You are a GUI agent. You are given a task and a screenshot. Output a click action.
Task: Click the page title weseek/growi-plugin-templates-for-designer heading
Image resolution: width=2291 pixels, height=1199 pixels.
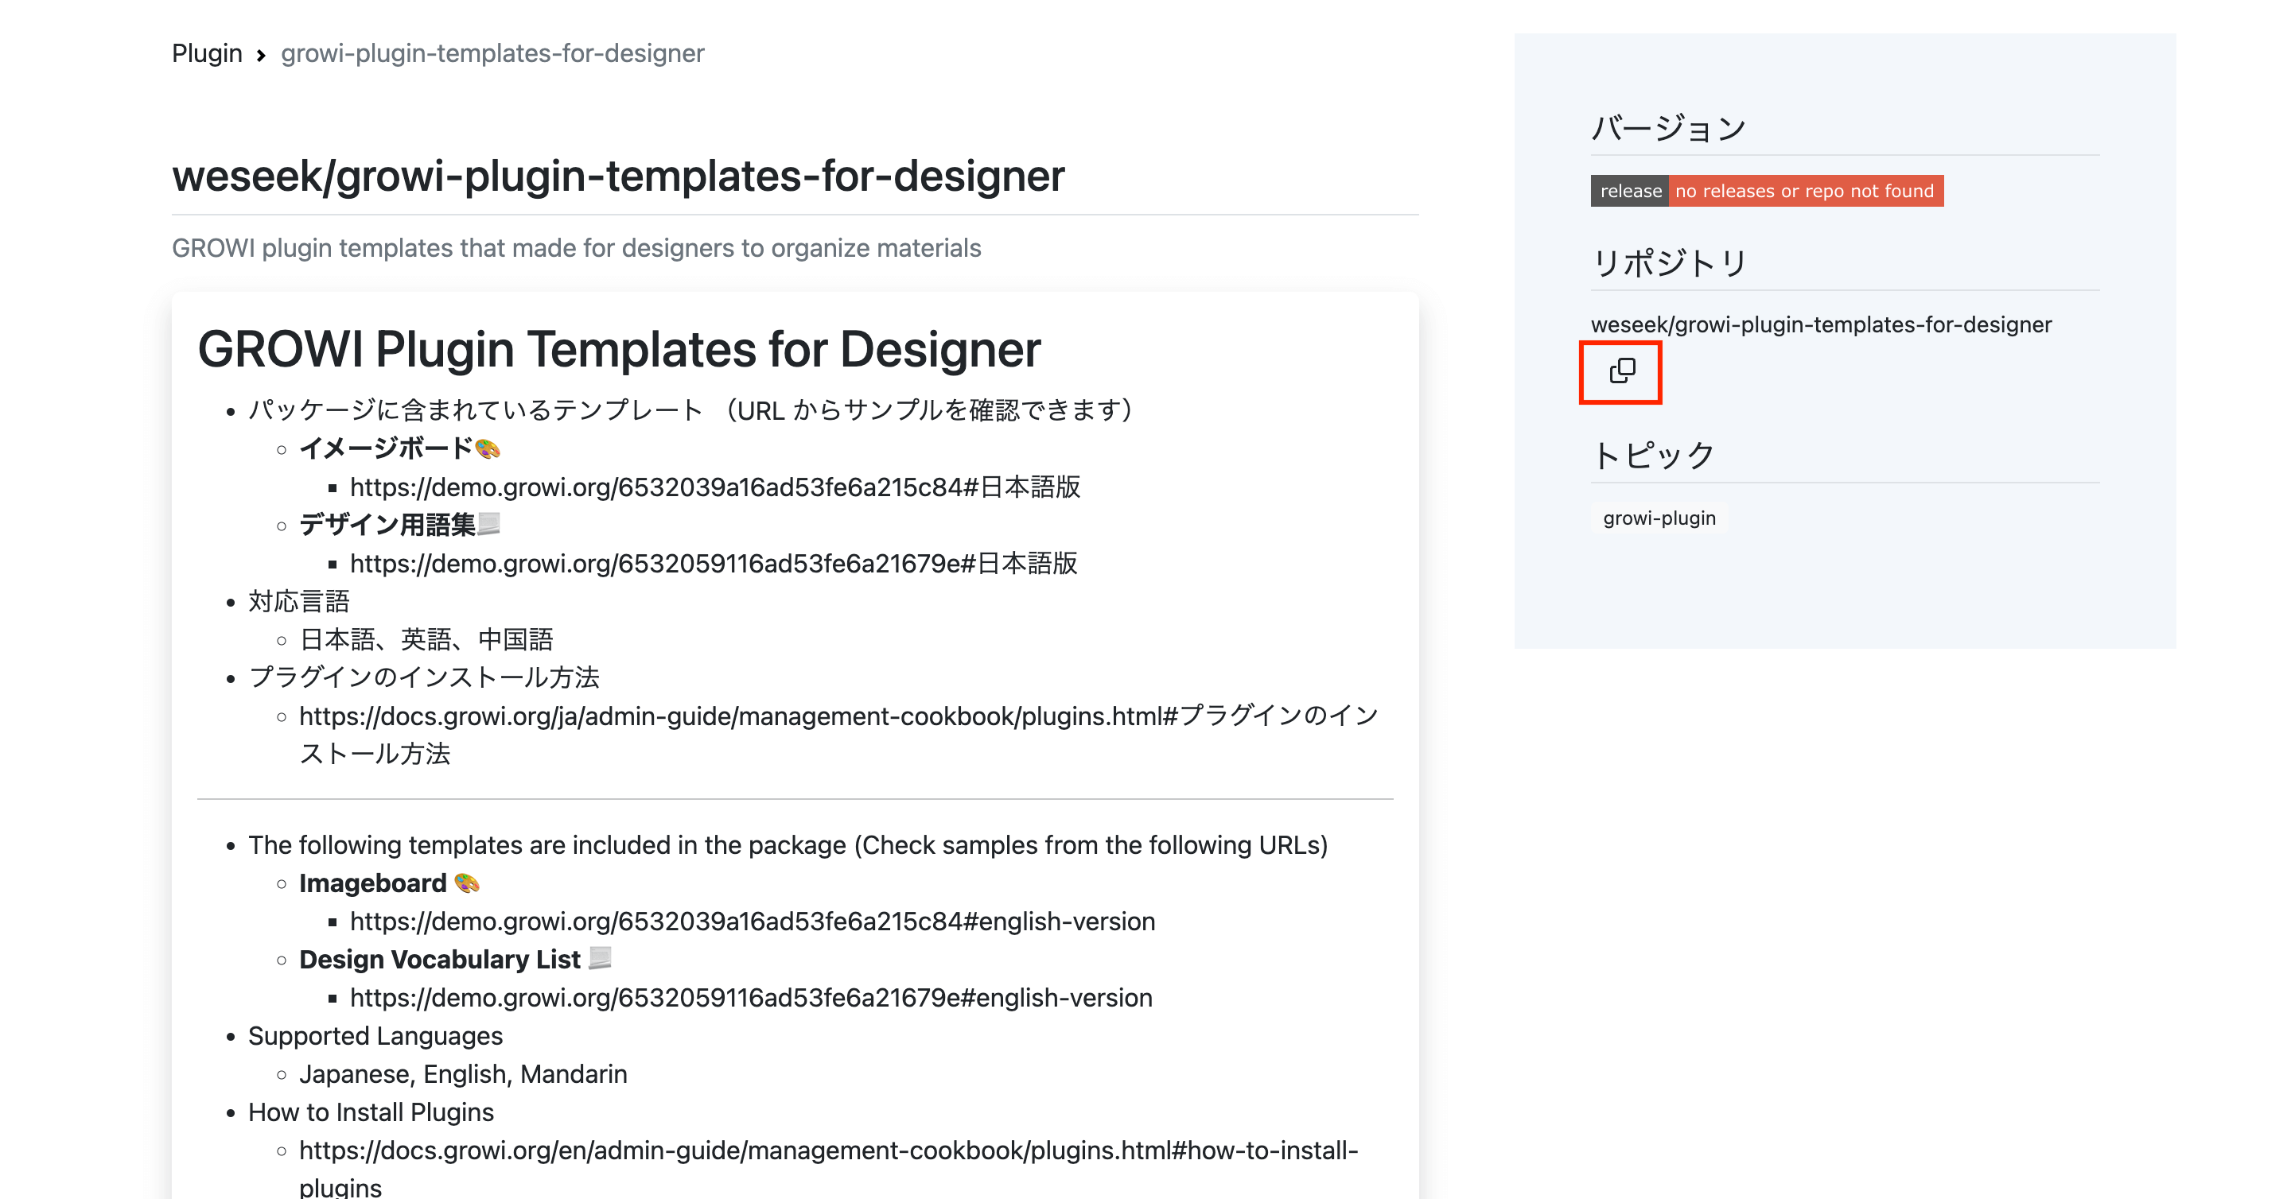(x=618, y=175)
